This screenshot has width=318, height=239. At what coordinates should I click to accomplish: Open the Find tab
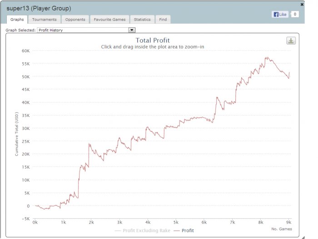coord(163,20)
